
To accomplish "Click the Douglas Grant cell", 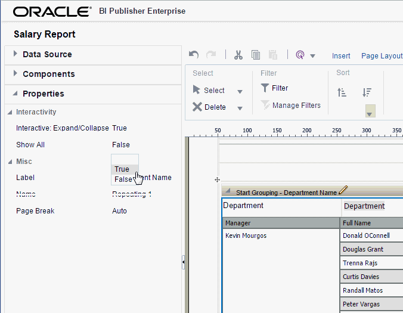I will (x=371, y=249).
